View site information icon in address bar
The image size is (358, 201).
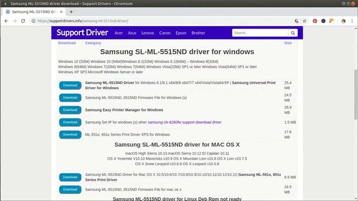34,21
